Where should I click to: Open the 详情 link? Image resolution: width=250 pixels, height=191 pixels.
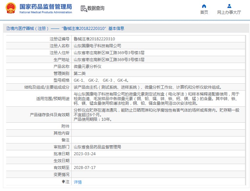click(x=78, y=182)
